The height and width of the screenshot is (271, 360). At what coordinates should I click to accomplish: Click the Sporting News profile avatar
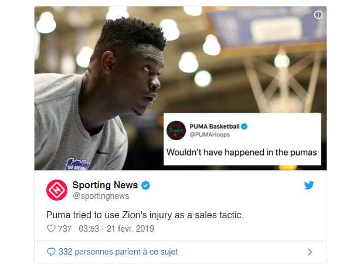pos(57,190)
